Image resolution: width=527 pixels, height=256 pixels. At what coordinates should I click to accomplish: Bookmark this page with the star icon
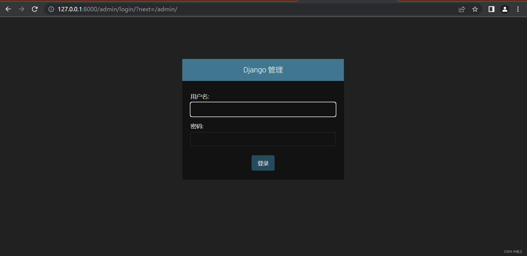click(475, 9)
